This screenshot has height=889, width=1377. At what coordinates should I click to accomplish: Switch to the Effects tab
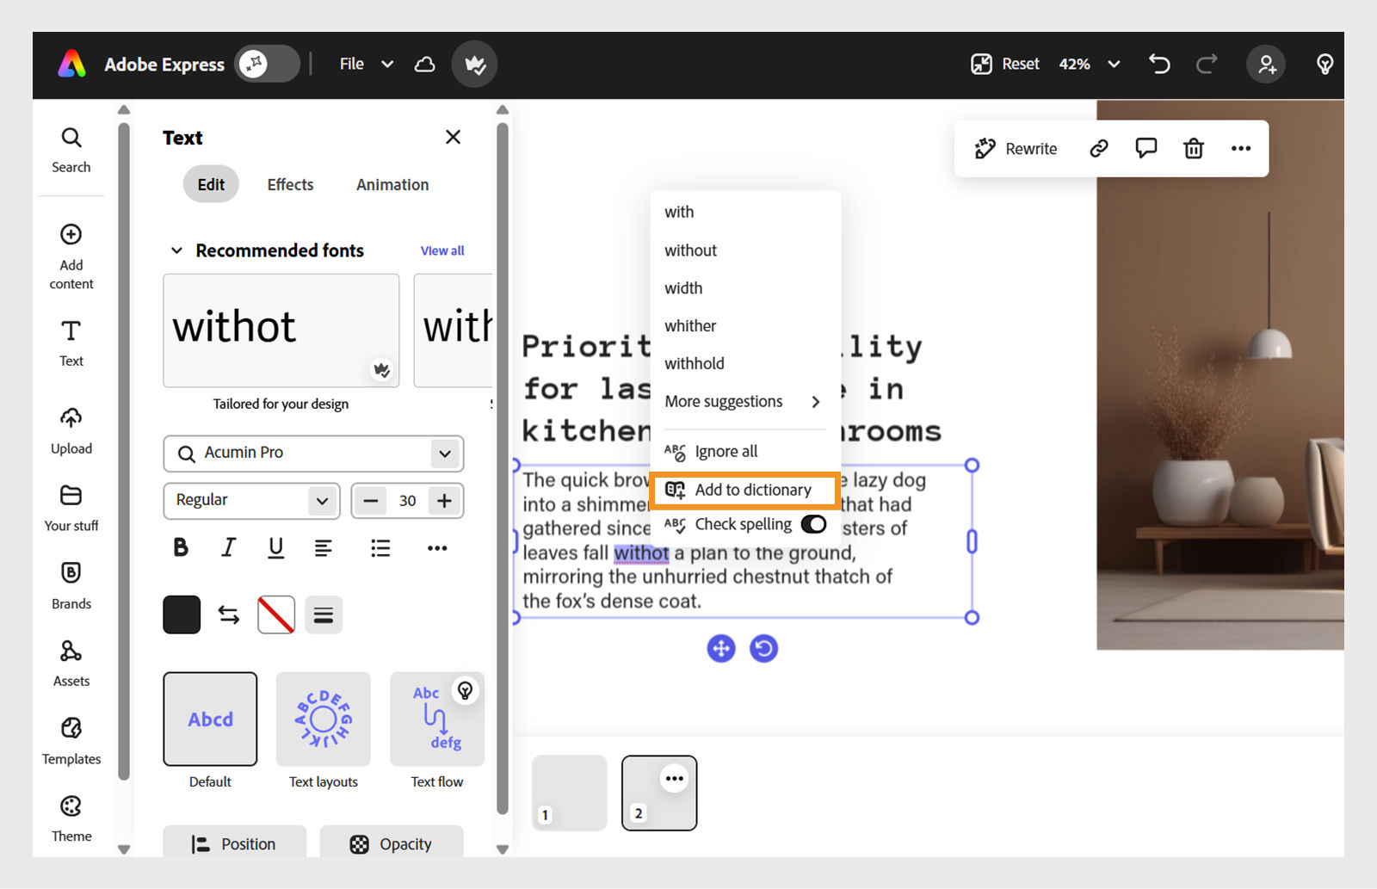pyautogui.click(x=289, y=184)
